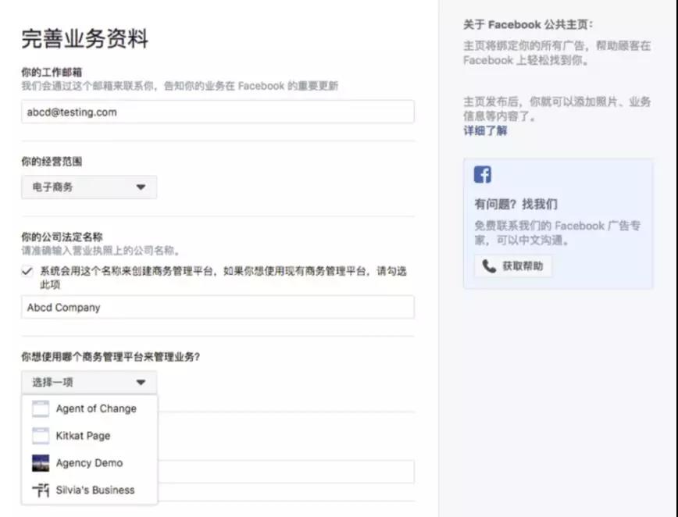Click the work email input field
This screenshot has width=678, height=517.
218,112
